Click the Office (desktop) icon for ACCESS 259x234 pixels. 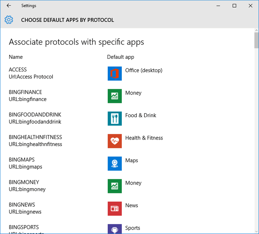tap(115, 73)
